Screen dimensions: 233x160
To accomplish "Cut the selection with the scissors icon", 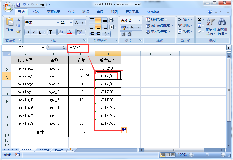I will tap(18, 20).
